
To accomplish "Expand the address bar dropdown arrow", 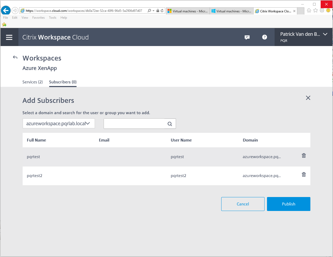I will coord(153,11).
